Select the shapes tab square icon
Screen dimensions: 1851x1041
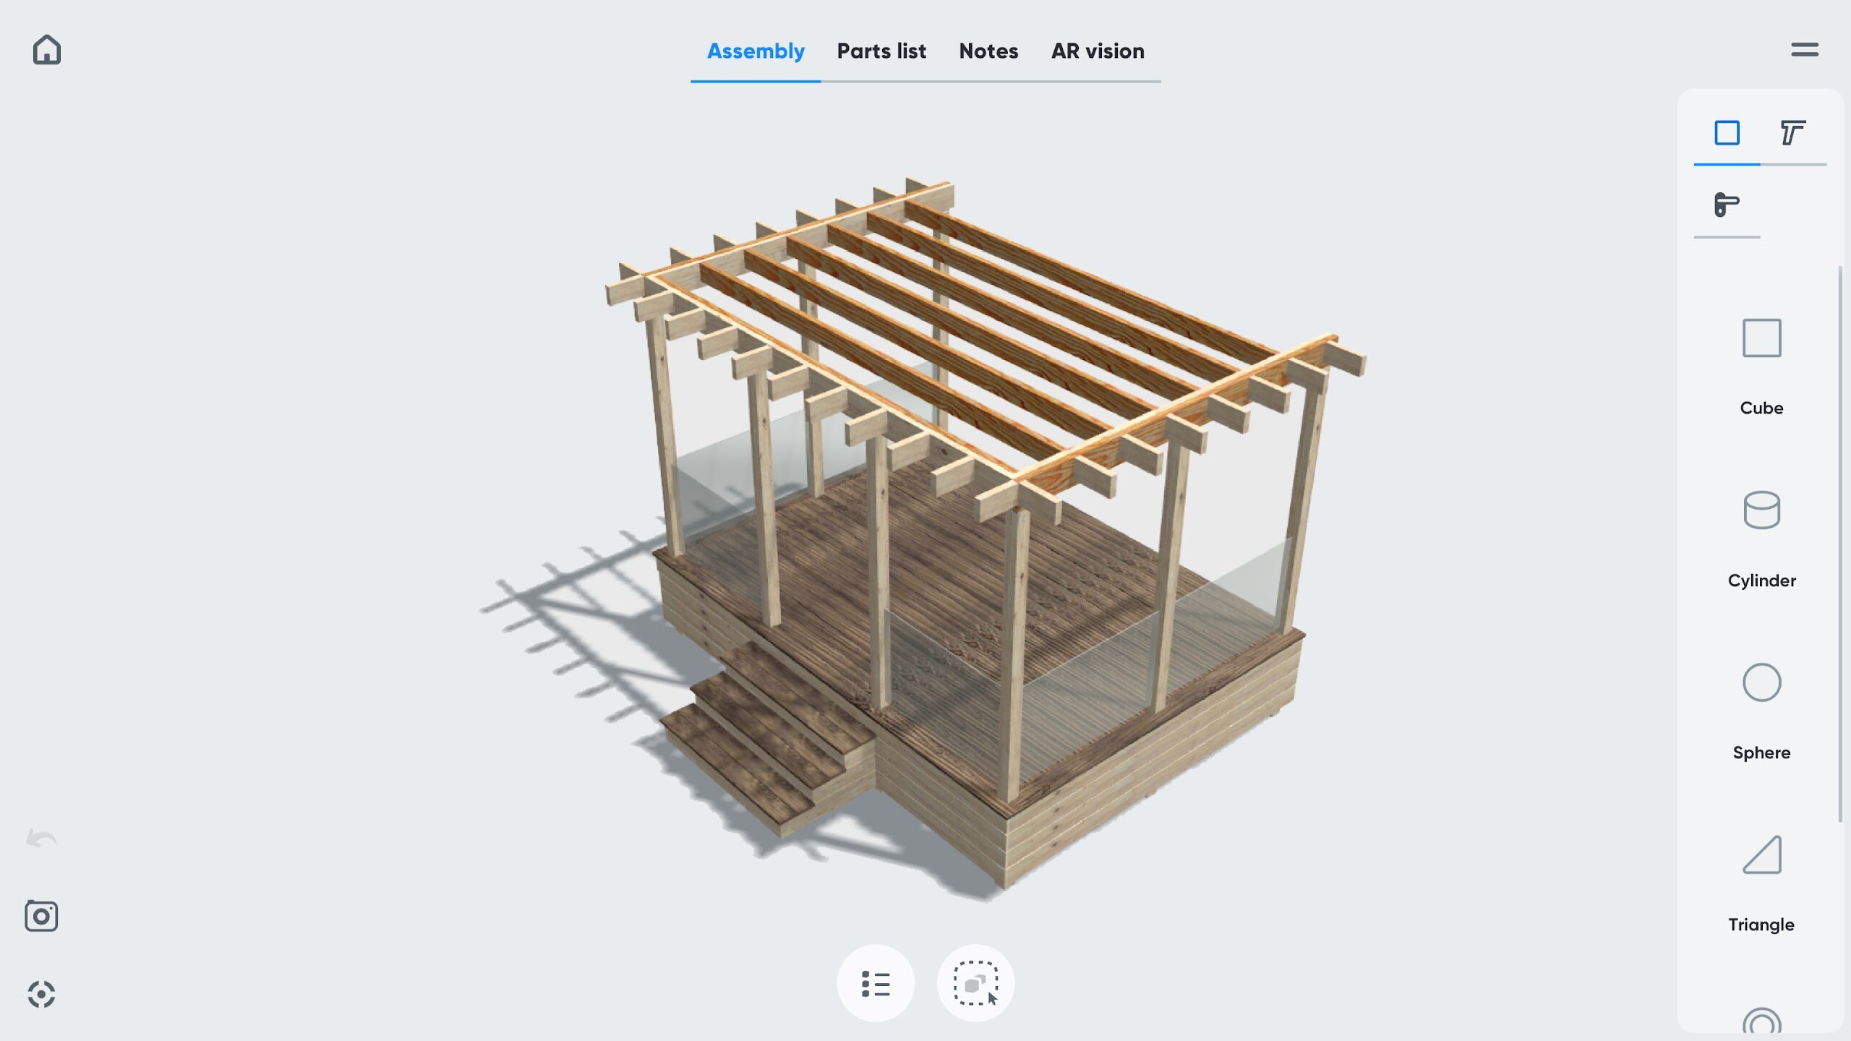(1727, 133)
